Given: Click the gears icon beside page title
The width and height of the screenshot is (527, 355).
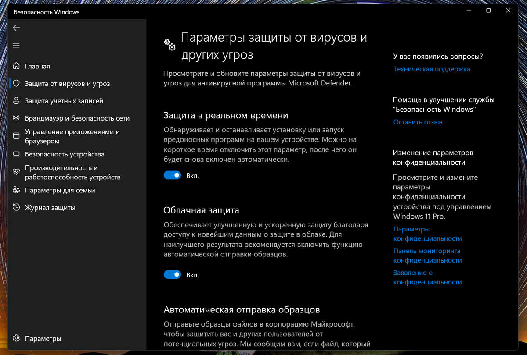Looking at the screenshot, I should [x=170, y=44].
